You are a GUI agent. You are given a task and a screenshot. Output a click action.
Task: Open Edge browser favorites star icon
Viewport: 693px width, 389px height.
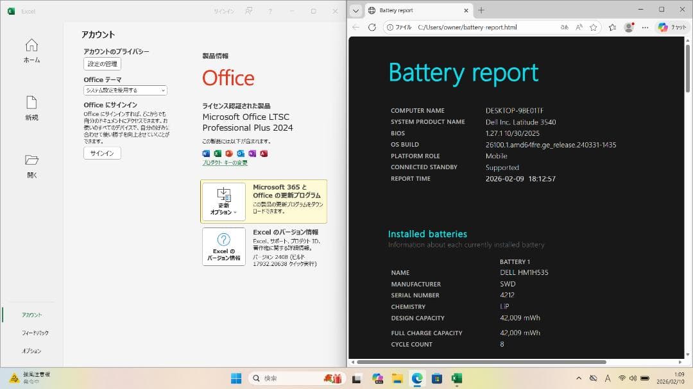coord(594,27)
